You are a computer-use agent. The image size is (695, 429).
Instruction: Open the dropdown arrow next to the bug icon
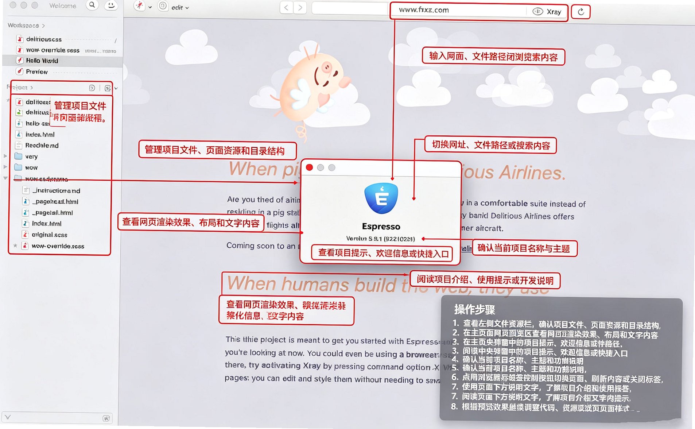coord(150,7)
